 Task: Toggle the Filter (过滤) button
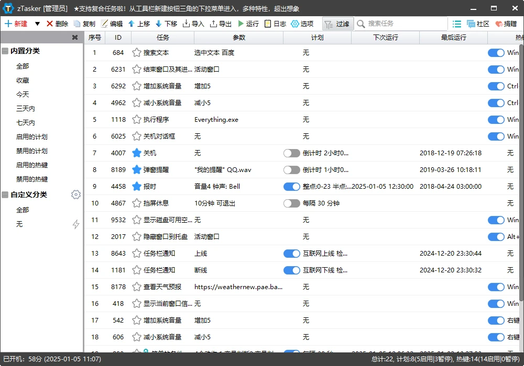click(x=337, y=24)
